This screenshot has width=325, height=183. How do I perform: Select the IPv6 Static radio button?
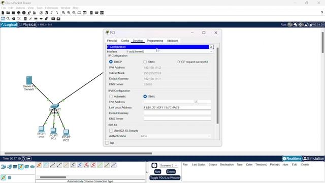145,97
